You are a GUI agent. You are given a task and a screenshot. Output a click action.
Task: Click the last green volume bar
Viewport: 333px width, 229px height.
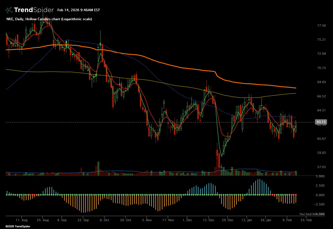(x=296, y=173)
